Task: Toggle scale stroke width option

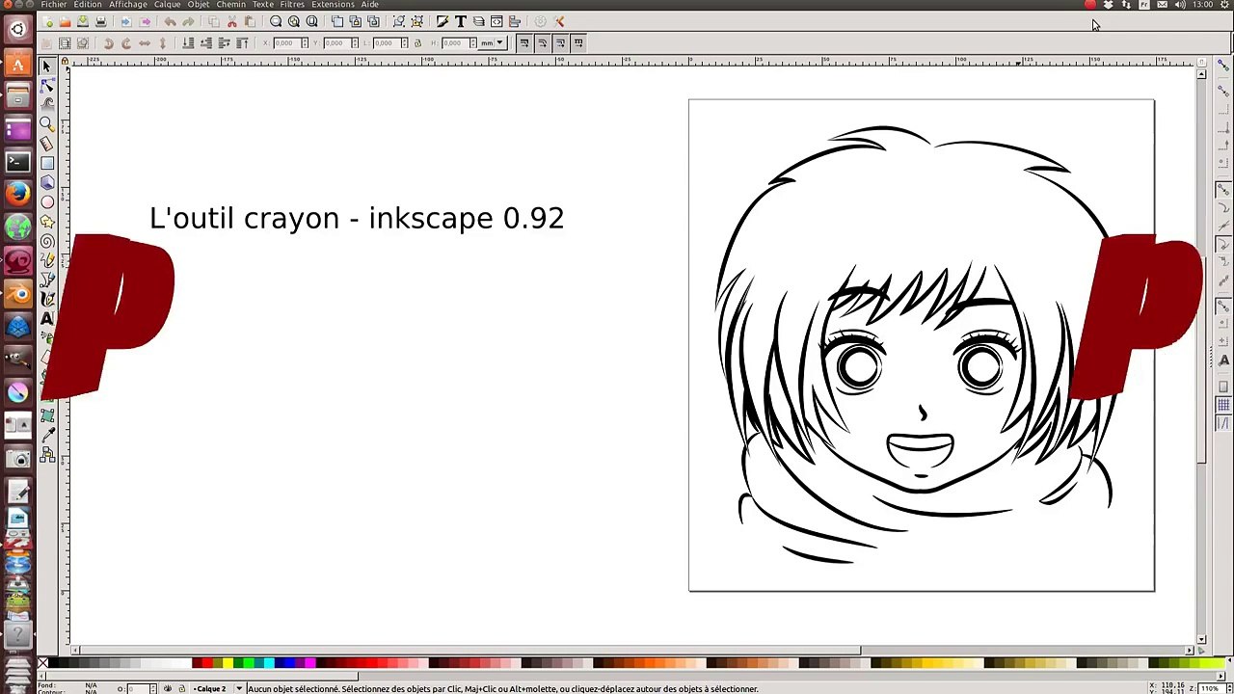Action: point(524,42)
